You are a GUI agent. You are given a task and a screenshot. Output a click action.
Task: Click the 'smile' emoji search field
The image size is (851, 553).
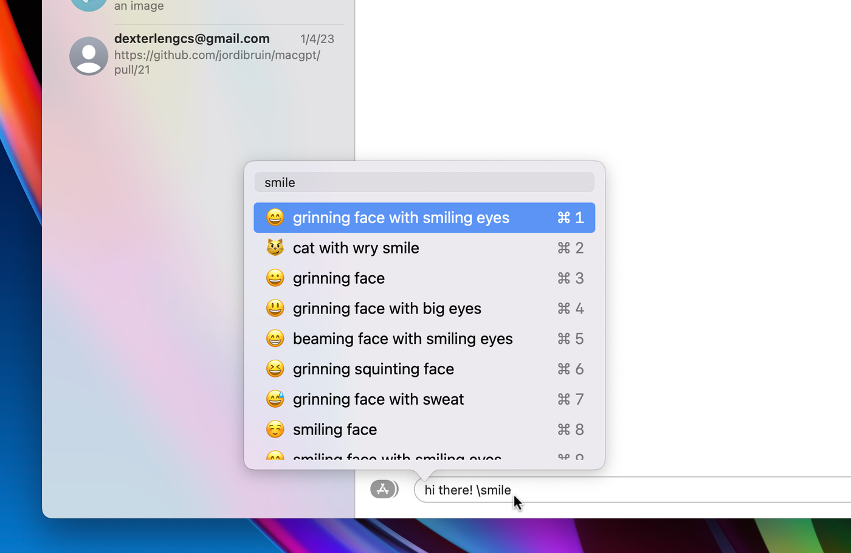[424, 182]
